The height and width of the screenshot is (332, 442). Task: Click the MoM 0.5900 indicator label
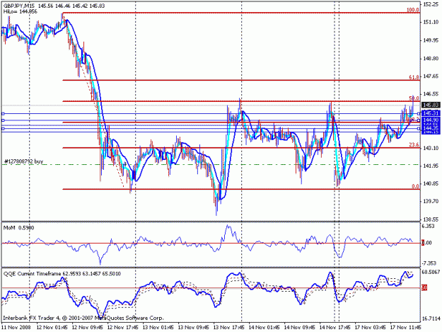click(x=18, y=228)
